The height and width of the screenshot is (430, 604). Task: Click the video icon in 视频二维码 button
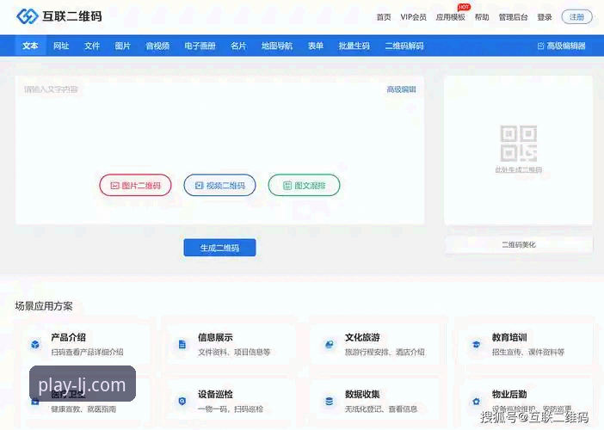point(199,186)
